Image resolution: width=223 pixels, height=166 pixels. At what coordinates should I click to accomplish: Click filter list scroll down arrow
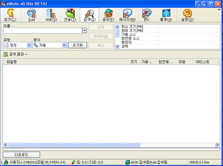117,46
